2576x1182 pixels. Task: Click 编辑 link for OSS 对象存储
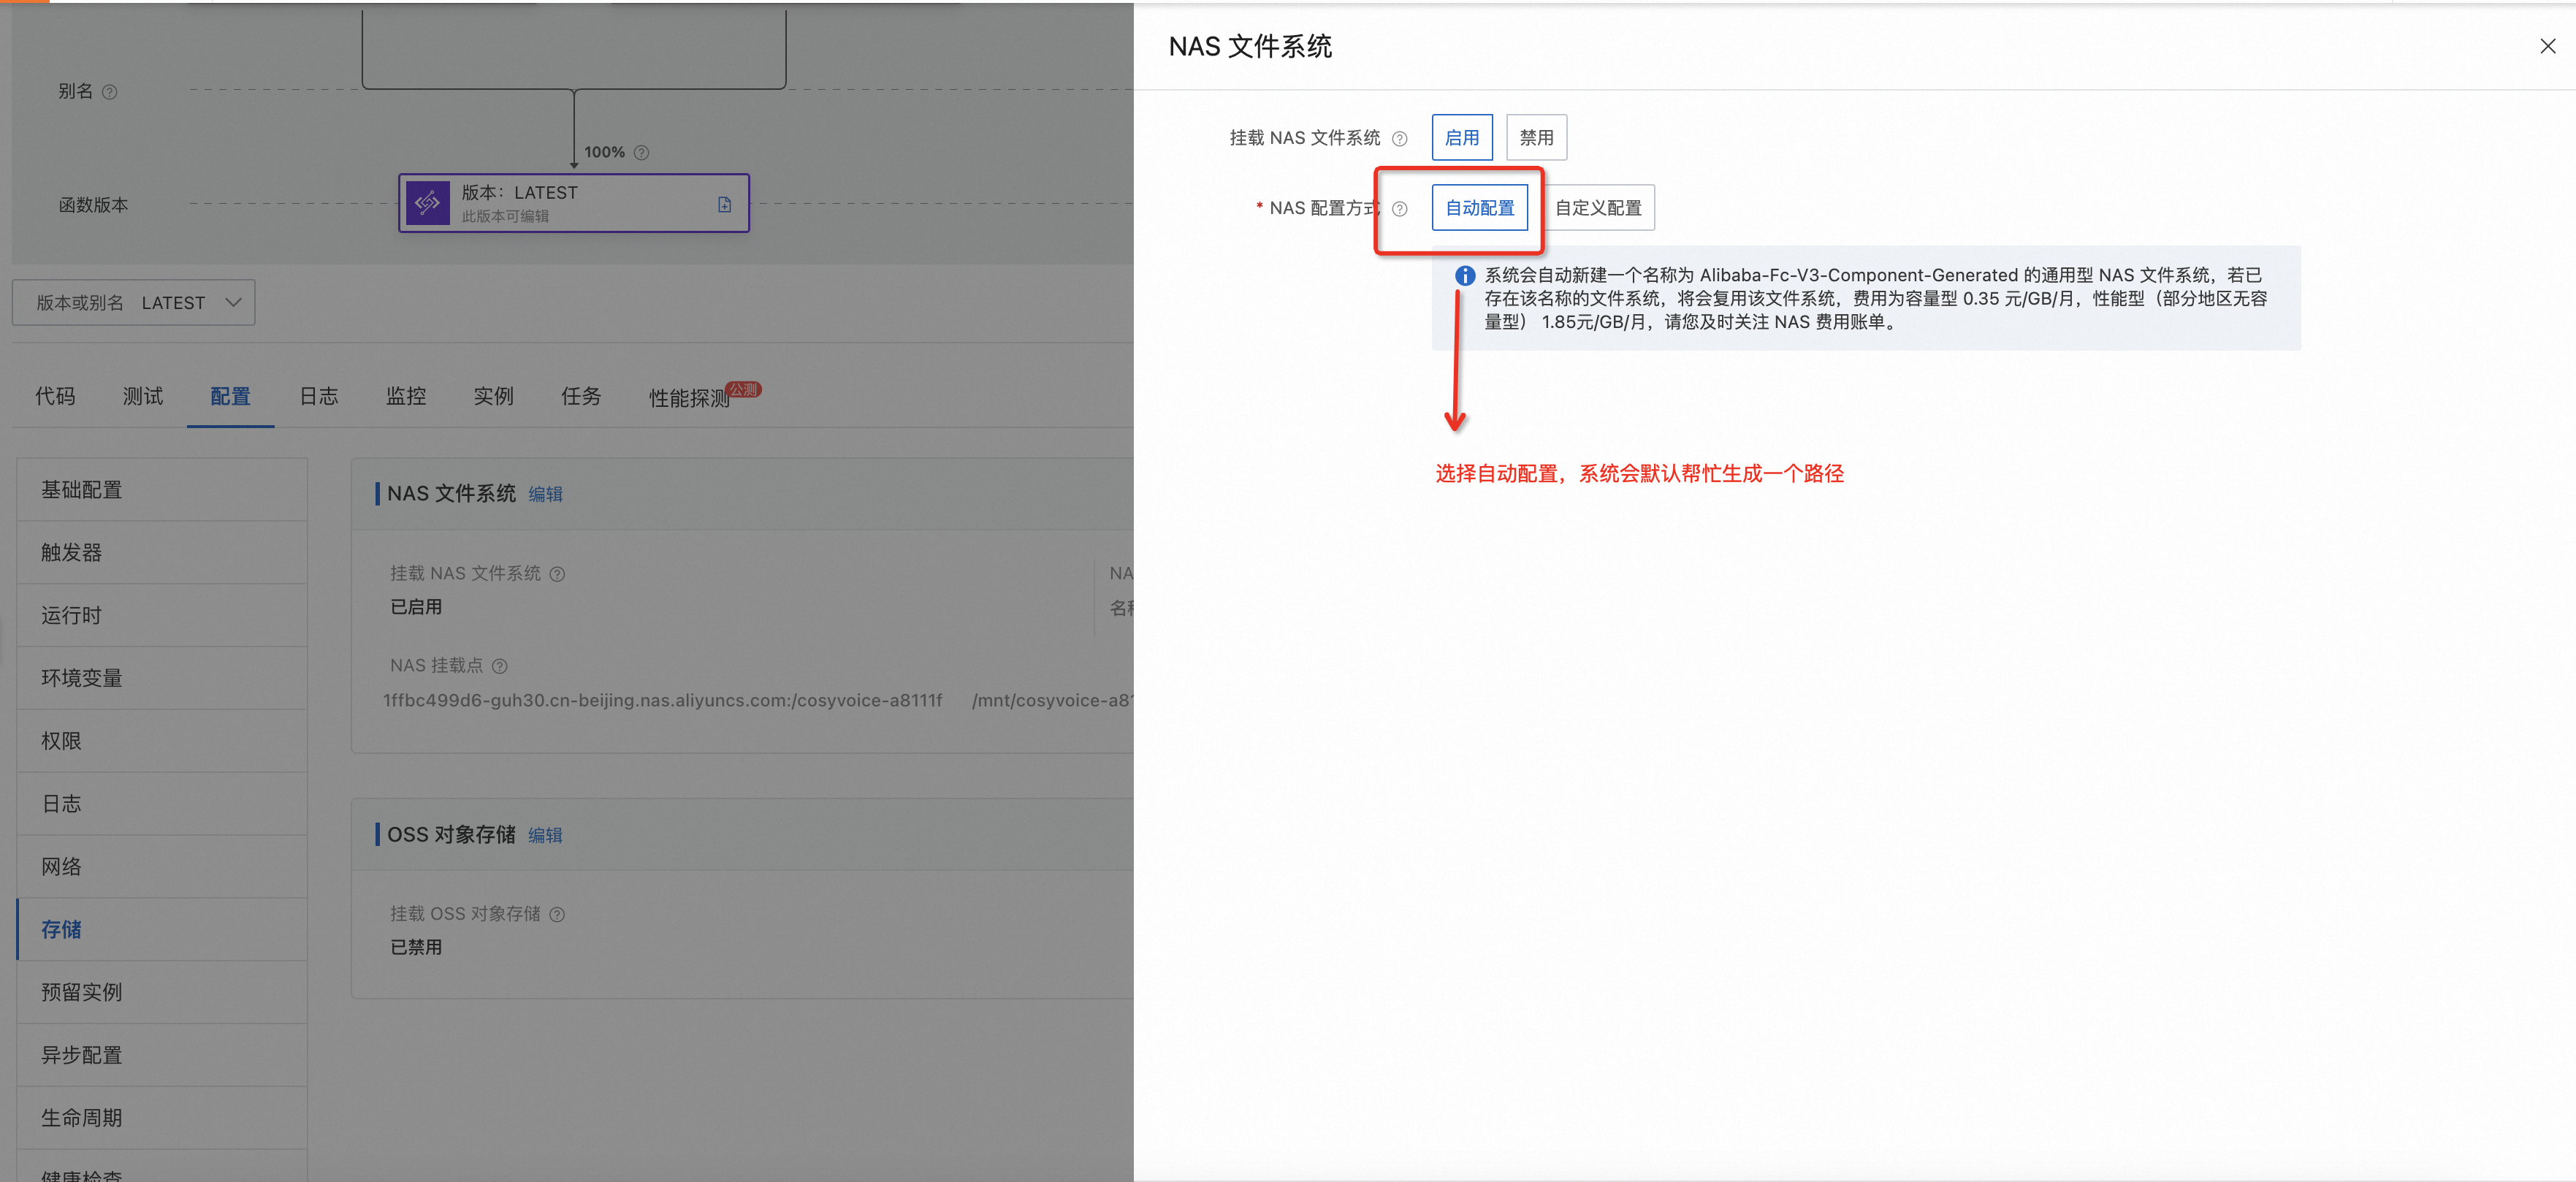tap(545, 835)
